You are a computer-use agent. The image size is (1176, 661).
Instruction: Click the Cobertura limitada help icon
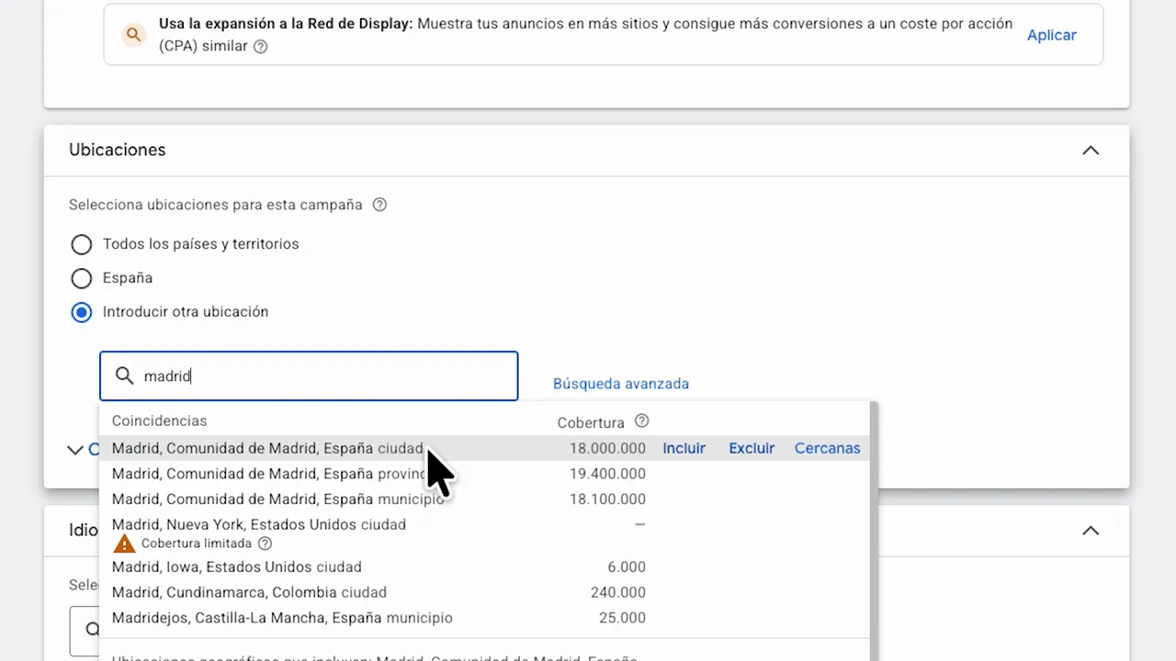(265, 543)
